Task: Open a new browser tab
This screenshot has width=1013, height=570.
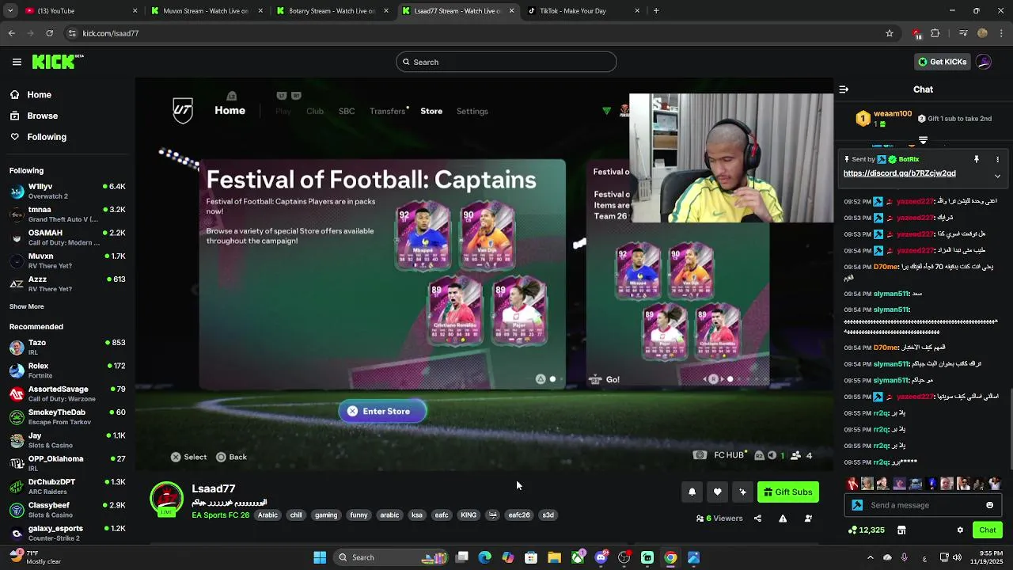Action: [656, 11]
